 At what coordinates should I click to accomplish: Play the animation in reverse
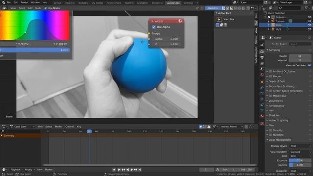pyautogui.click(x=128, y=170)
